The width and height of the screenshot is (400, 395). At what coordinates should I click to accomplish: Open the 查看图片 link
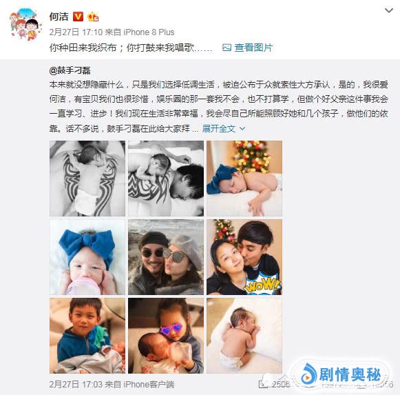click(x=253, y=48)
